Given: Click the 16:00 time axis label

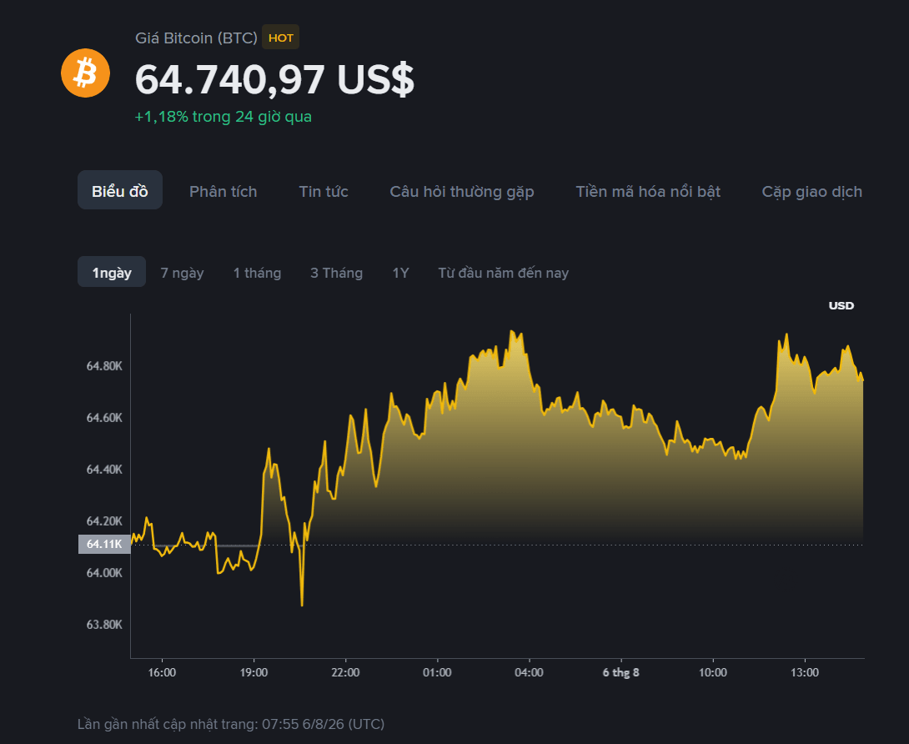Looking at the screenshot, I should tap(162, 672).
